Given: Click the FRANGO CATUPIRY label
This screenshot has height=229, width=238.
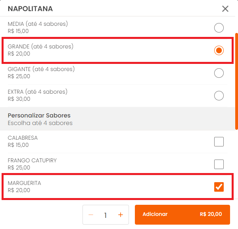Looking at the screenshot, I should (x=32, y=160).
